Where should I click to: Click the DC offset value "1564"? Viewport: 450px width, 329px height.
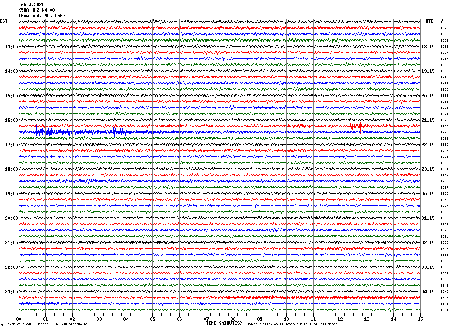coord(444,310)
